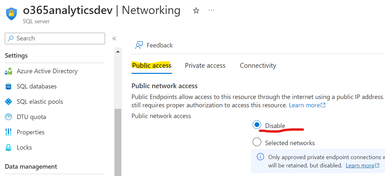This screenshot has width=385, height=176.
Task: Open DTU quota
Action: (x=31, y=117)
